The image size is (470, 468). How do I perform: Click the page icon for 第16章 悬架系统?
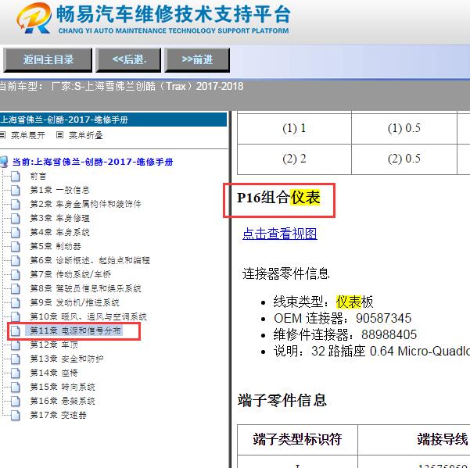16,401
